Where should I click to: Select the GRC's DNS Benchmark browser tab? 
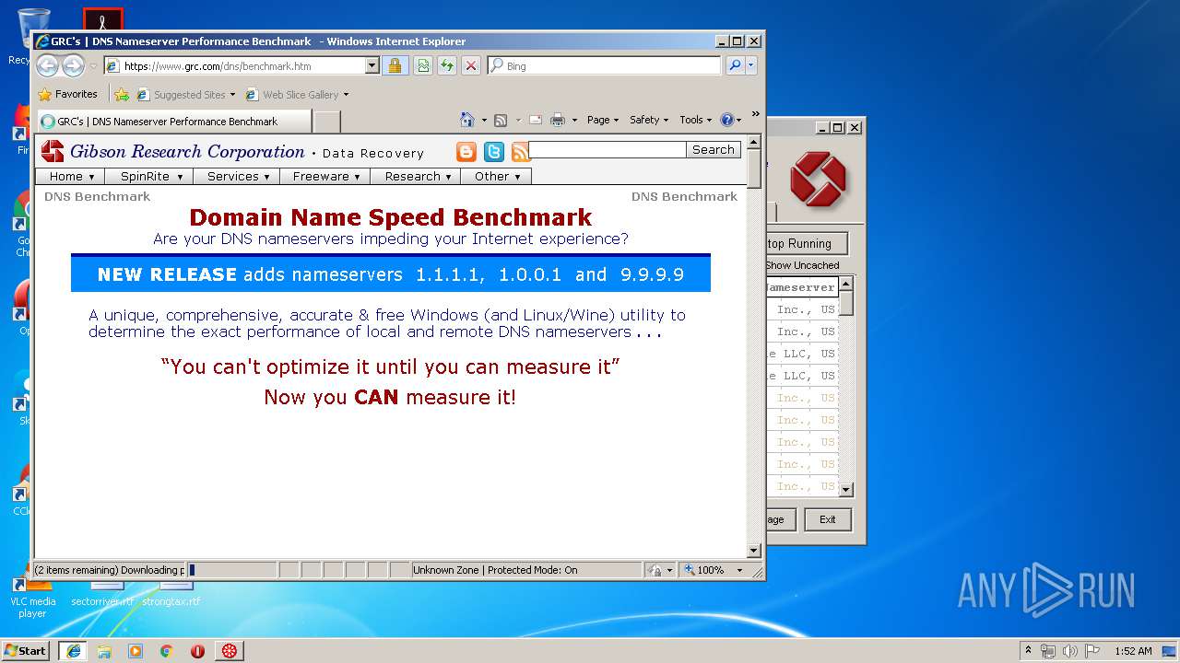coord(173,121)
